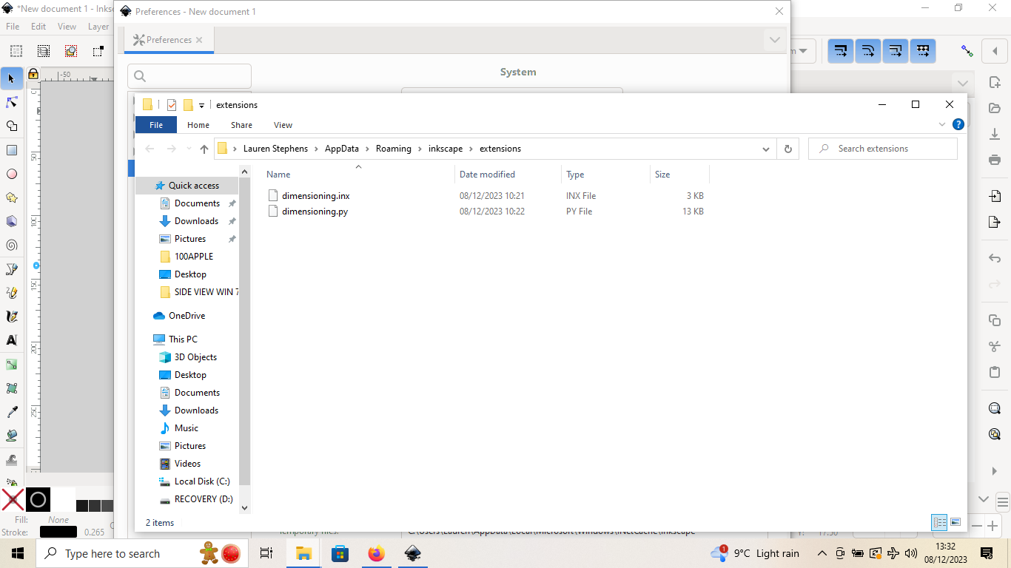Open Explorer recent locations dropdown arrow
Viewport: 1011px width, 568px height.
coord(189,149)
